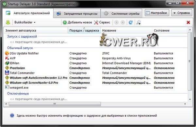This screenshot has width=196, height=127.
Task: Click the horizontal scrollbar thumb
Action: coord(55,104)
